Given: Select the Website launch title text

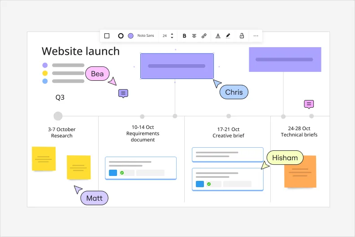Looking at the screenshot, I should [x=81, y=51].
